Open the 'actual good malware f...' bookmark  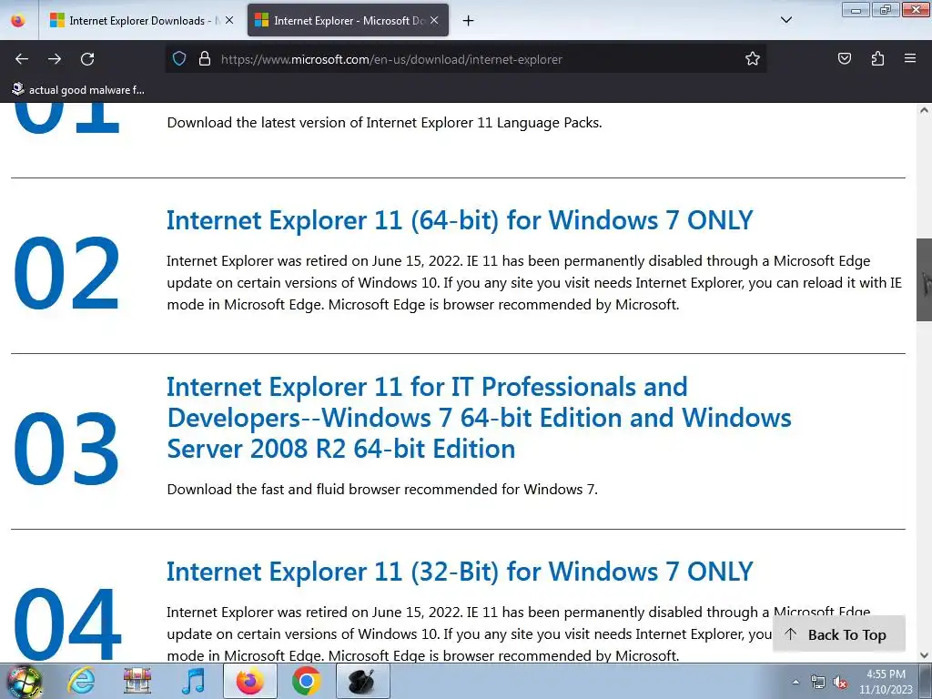click(78, 90)
